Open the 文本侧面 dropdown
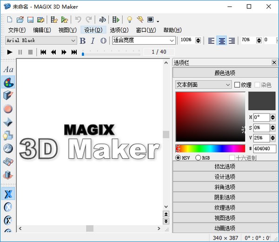This screenshot has height=242, width=279. point(203,85)
